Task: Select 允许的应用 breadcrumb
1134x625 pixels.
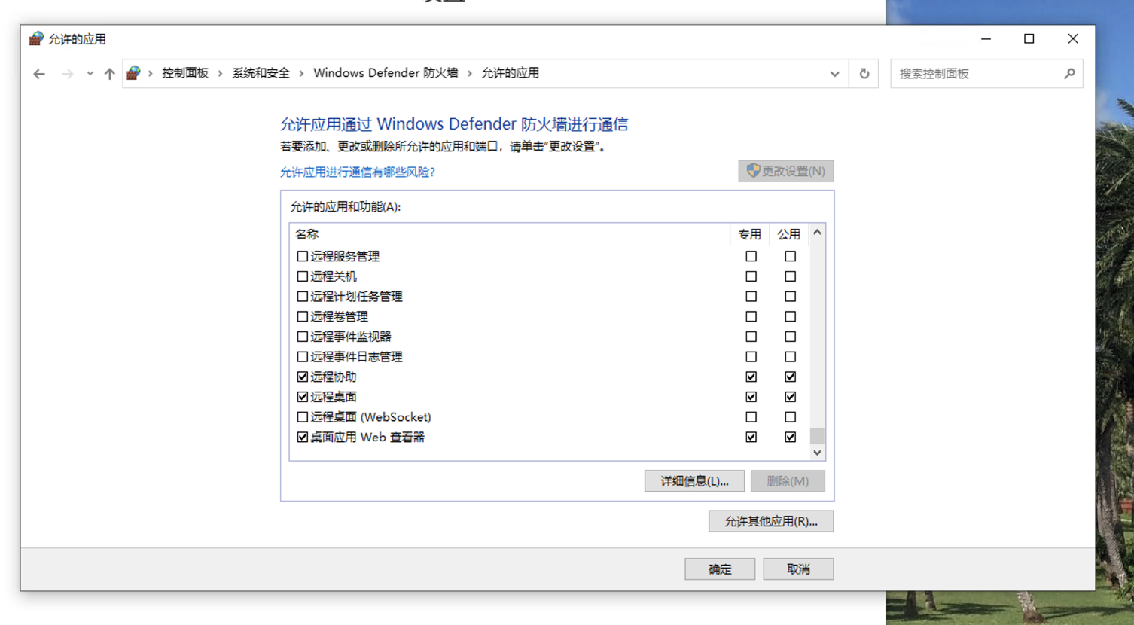Action: [x=510, y=73]
